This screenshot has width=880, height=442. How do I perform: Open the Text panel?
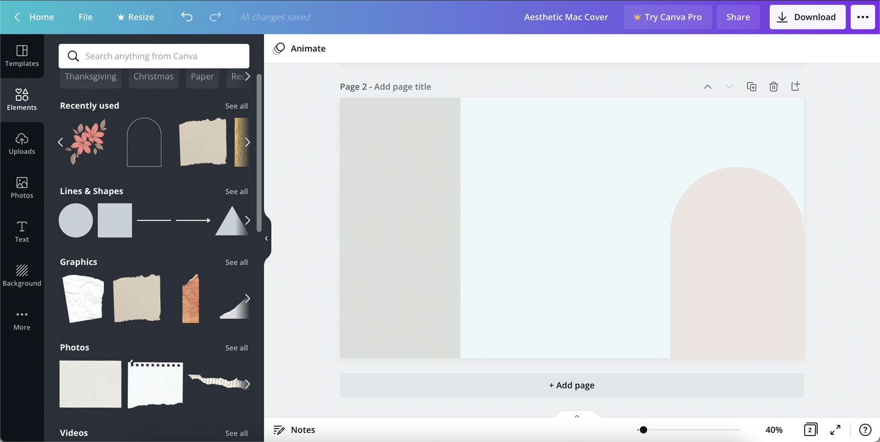[x=22, y=232]
